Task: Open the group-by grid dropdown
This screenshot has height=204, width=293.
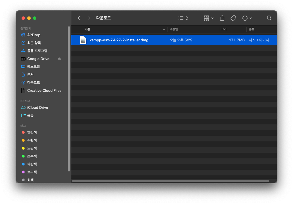Action: pyautogui.click(x=208, y=18)
